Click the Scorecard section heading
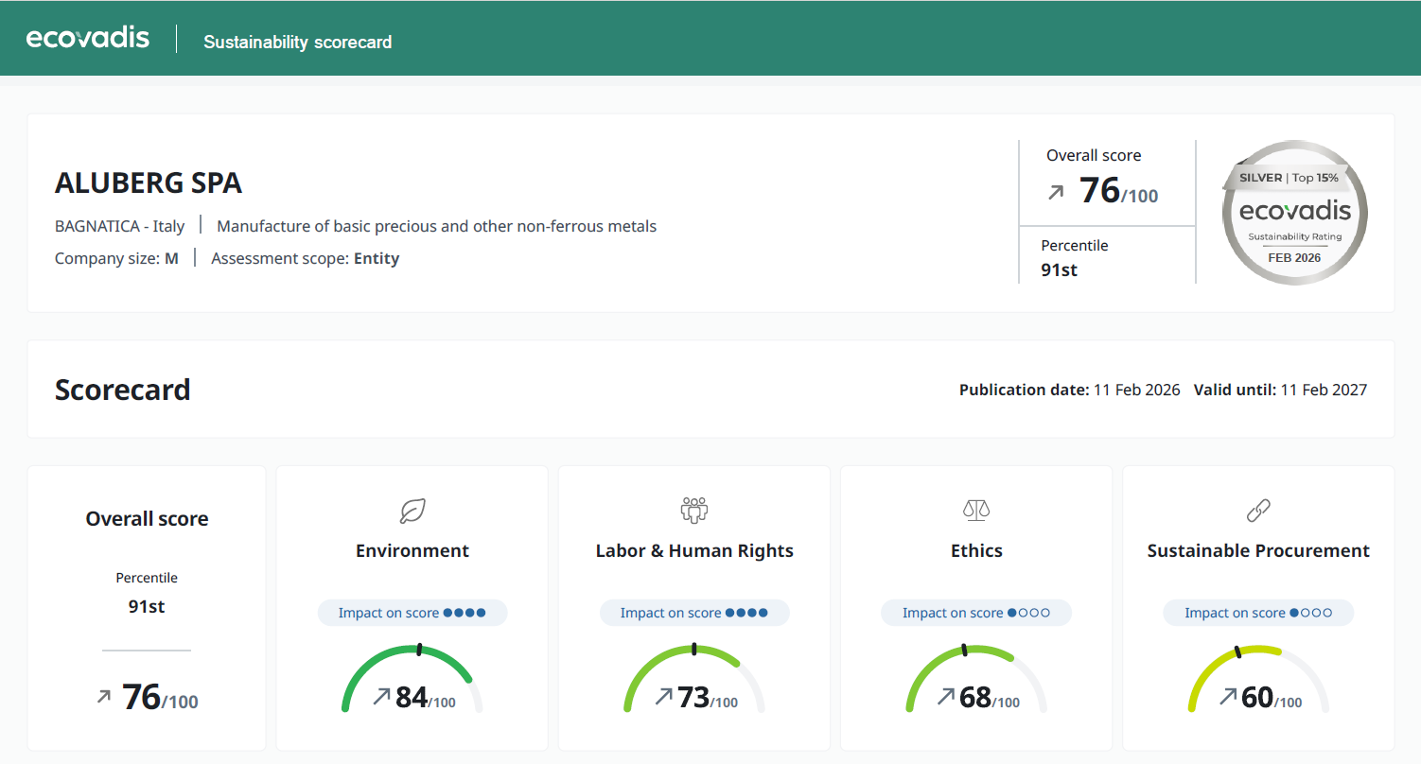Viewport: 1421px width, 764px height. (x=123, y=390)
